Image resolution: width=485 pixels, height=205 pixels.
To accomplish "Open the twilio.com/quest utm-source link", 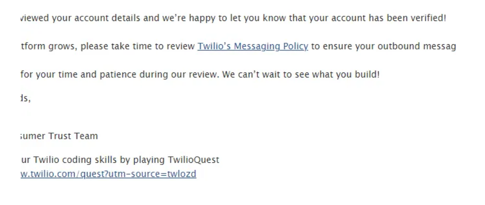I will coord(108,174).
